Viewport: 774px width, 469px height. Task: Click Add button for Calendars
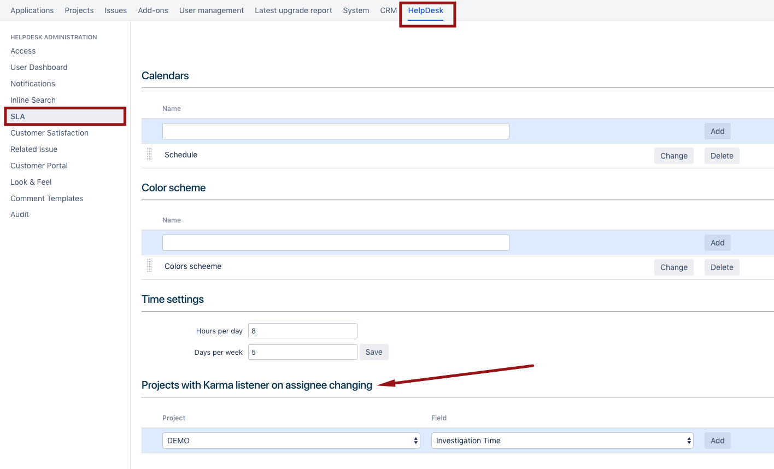(717, 131)
